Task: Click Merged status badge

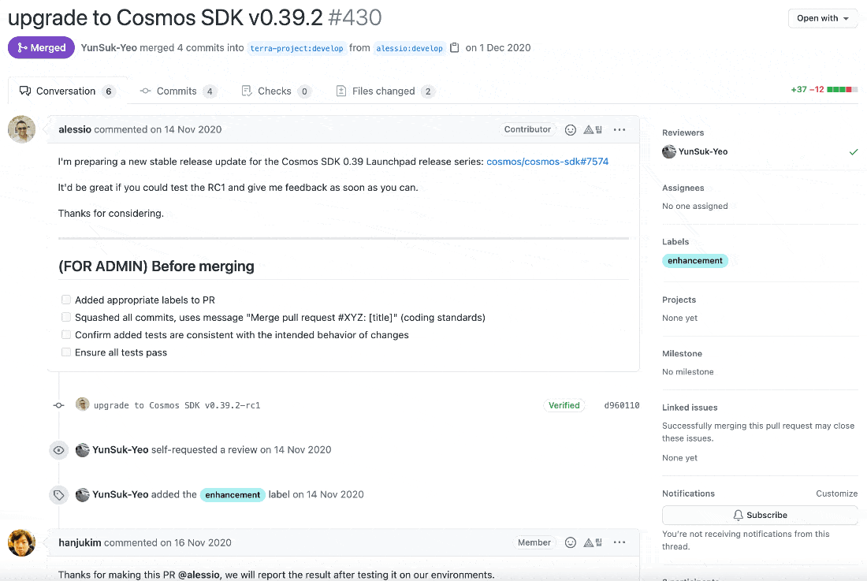Action: pyautogui.click(x=41, y=47)
